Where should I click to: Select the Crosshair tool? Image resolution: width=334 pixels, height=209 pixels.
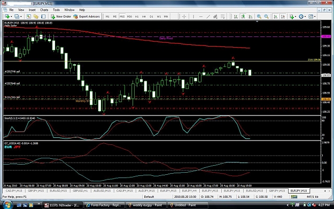[x=184, y=17]
